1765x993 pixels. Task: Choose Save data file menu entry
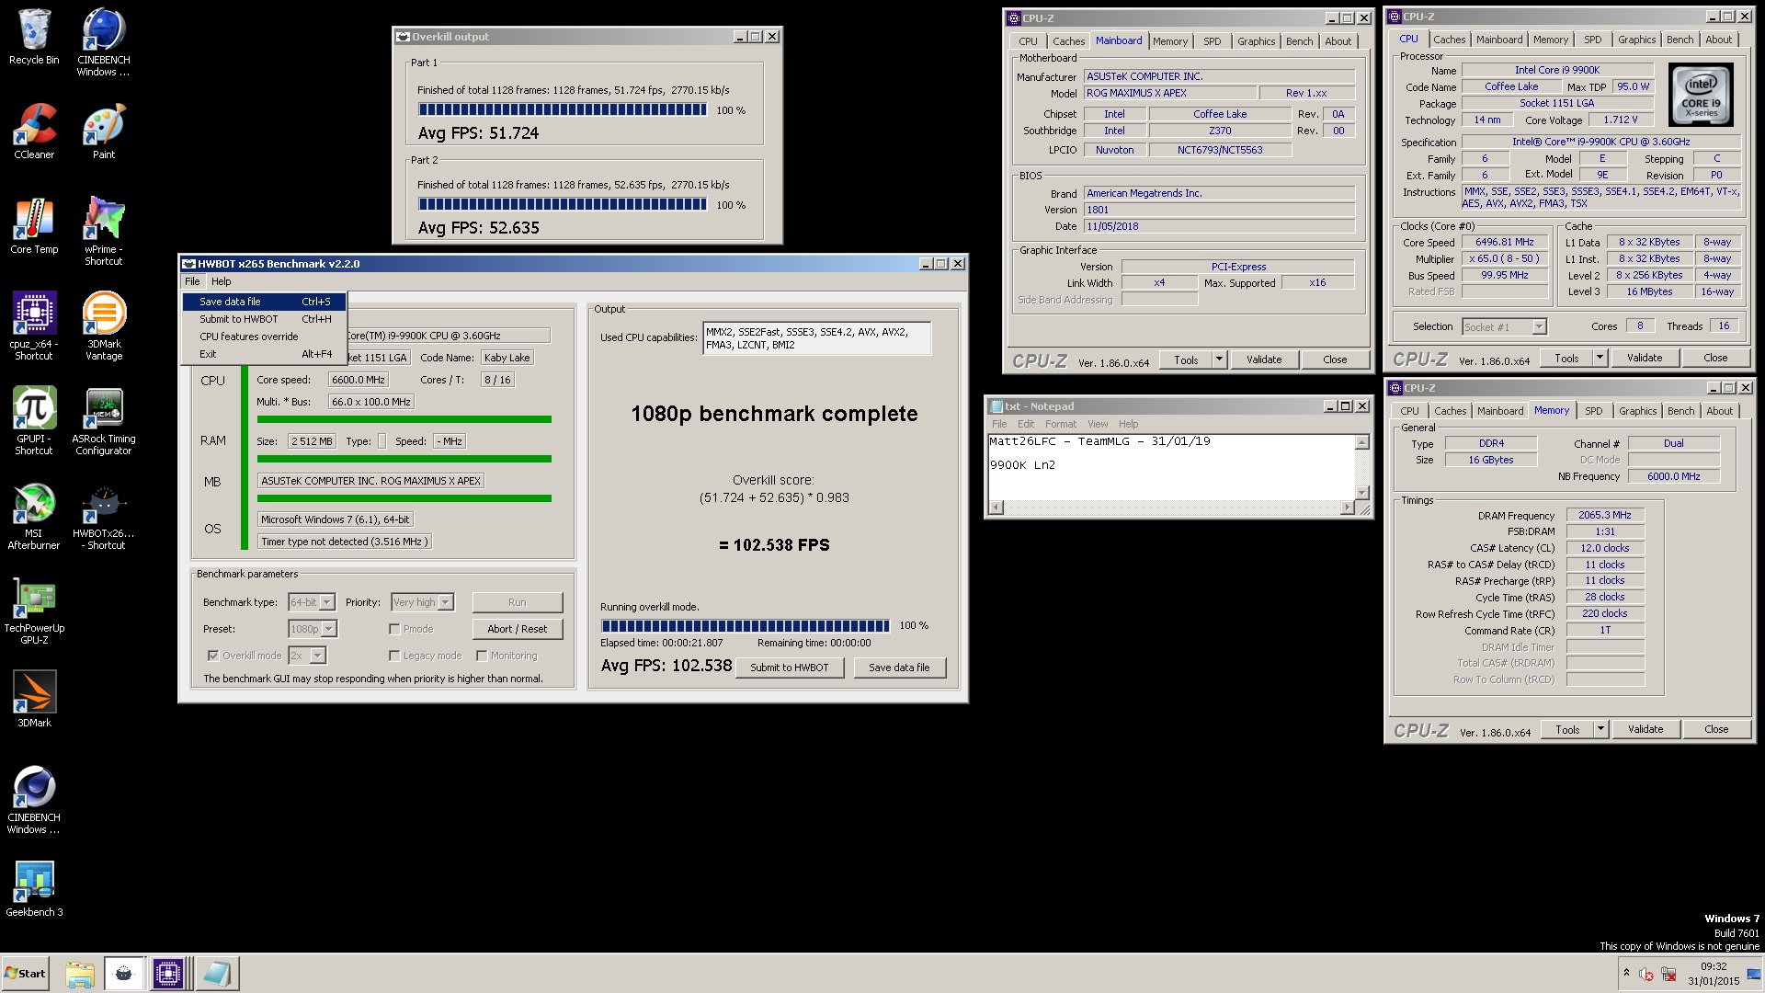pos(264,302)
